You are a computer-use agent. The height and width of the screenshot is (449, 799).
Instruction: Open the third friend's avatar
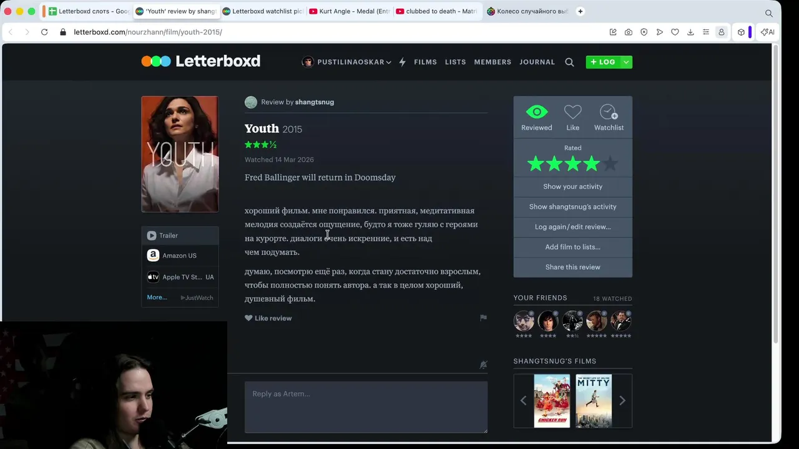pyautogui.click(x=572, y=321)
